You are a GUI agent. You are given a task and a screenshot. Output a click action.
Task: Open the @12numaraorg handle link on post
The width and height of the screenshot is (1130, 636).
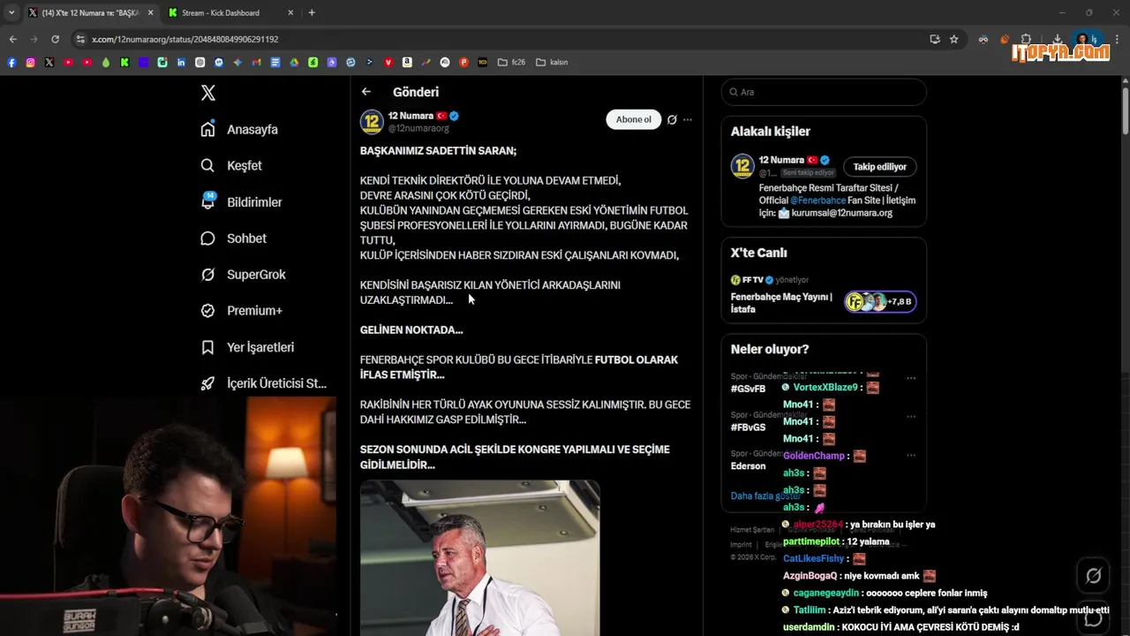418,128
